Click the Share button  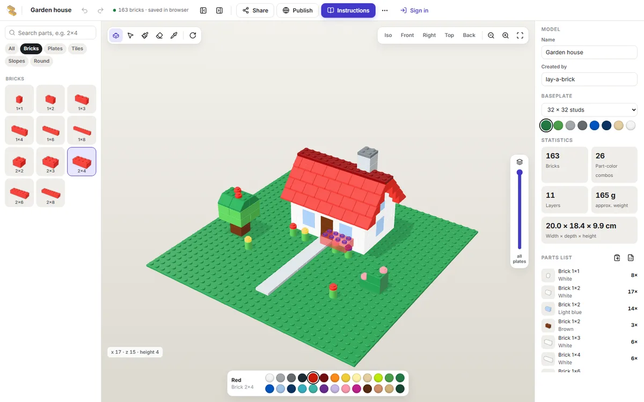click(x=255, y=10)
